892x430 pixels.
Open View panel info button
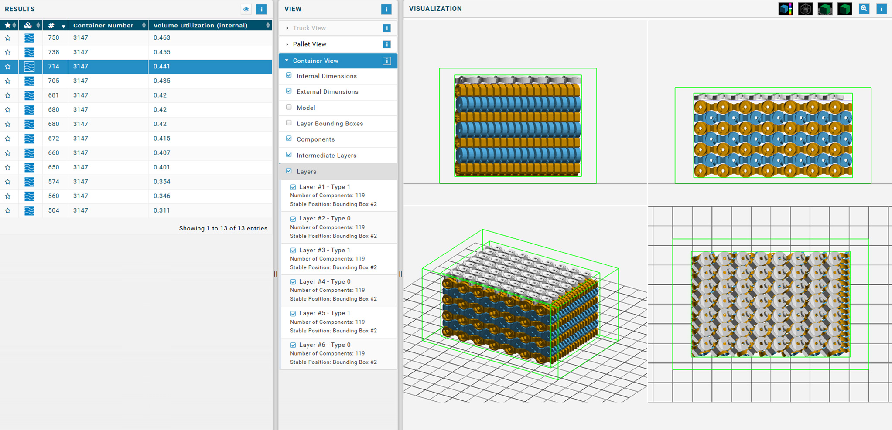[386, 9]
